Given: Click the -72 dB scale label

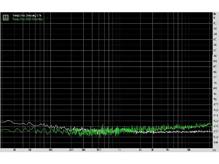Looking at the screenshot, I should (x=215, y=77).
